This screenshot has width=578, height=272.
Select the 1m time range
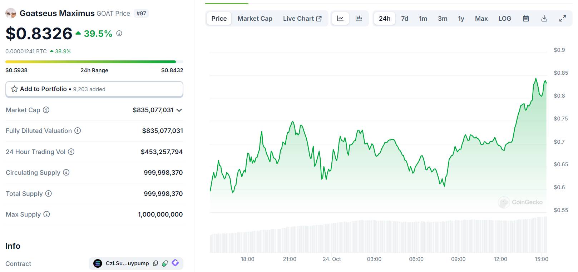coord(423,19)
